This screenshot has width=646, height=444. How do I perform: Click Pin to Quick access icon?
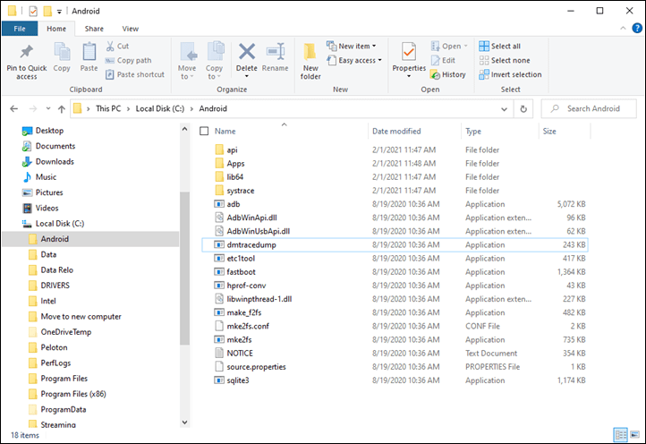pos(26,52)
